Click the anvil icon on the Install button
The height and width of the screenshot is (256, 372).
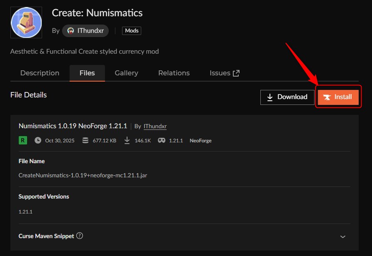pos(328,97)
